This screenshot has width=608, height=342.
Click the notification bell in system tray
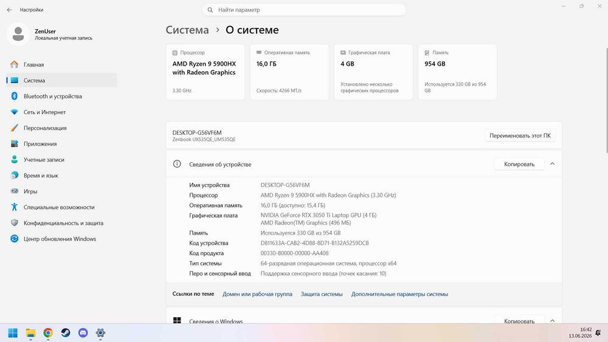tap(598, 333)
